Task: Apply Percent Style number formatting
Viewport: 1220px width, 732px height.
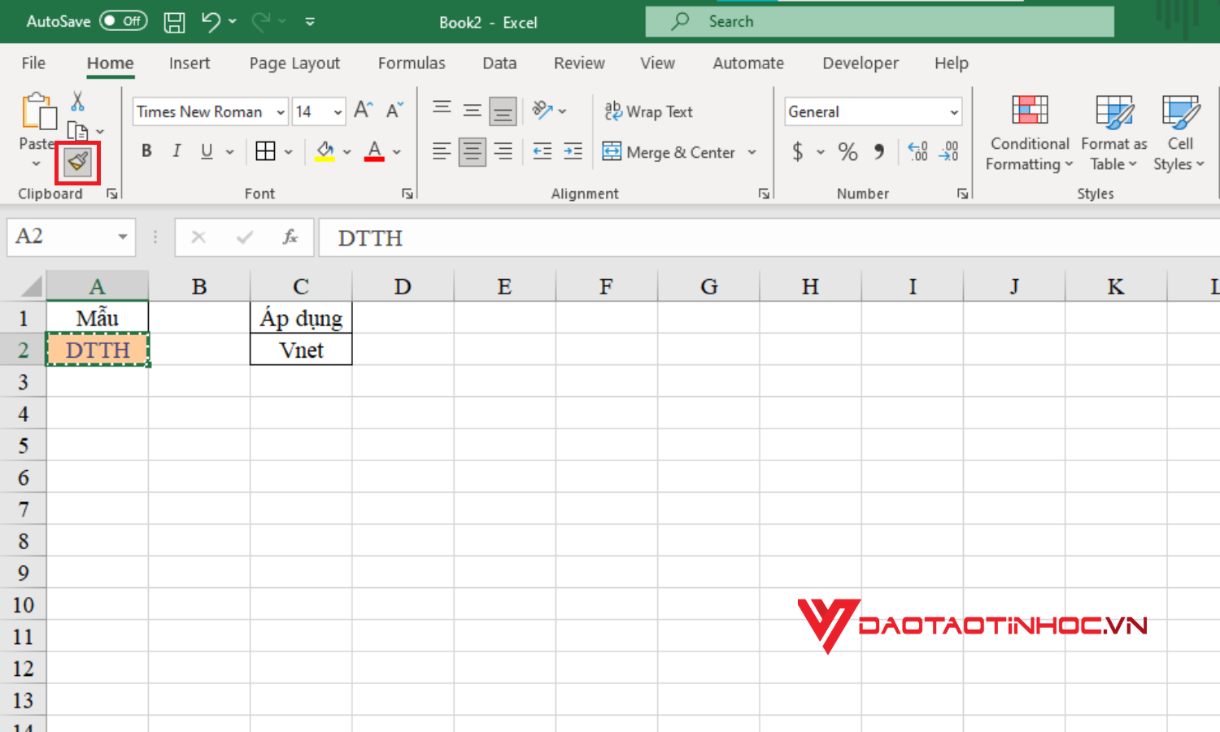Action: click(x=847, y=151)
